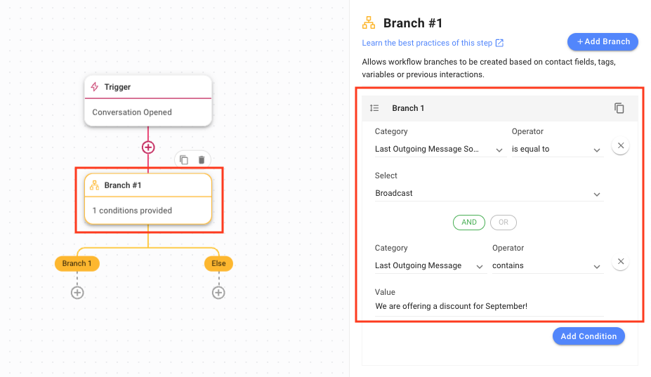Click the Add Condition button

click(588, 336)
